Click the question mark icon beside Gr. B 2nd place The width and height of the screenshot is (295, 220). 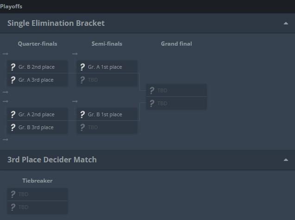coord(13,67)
